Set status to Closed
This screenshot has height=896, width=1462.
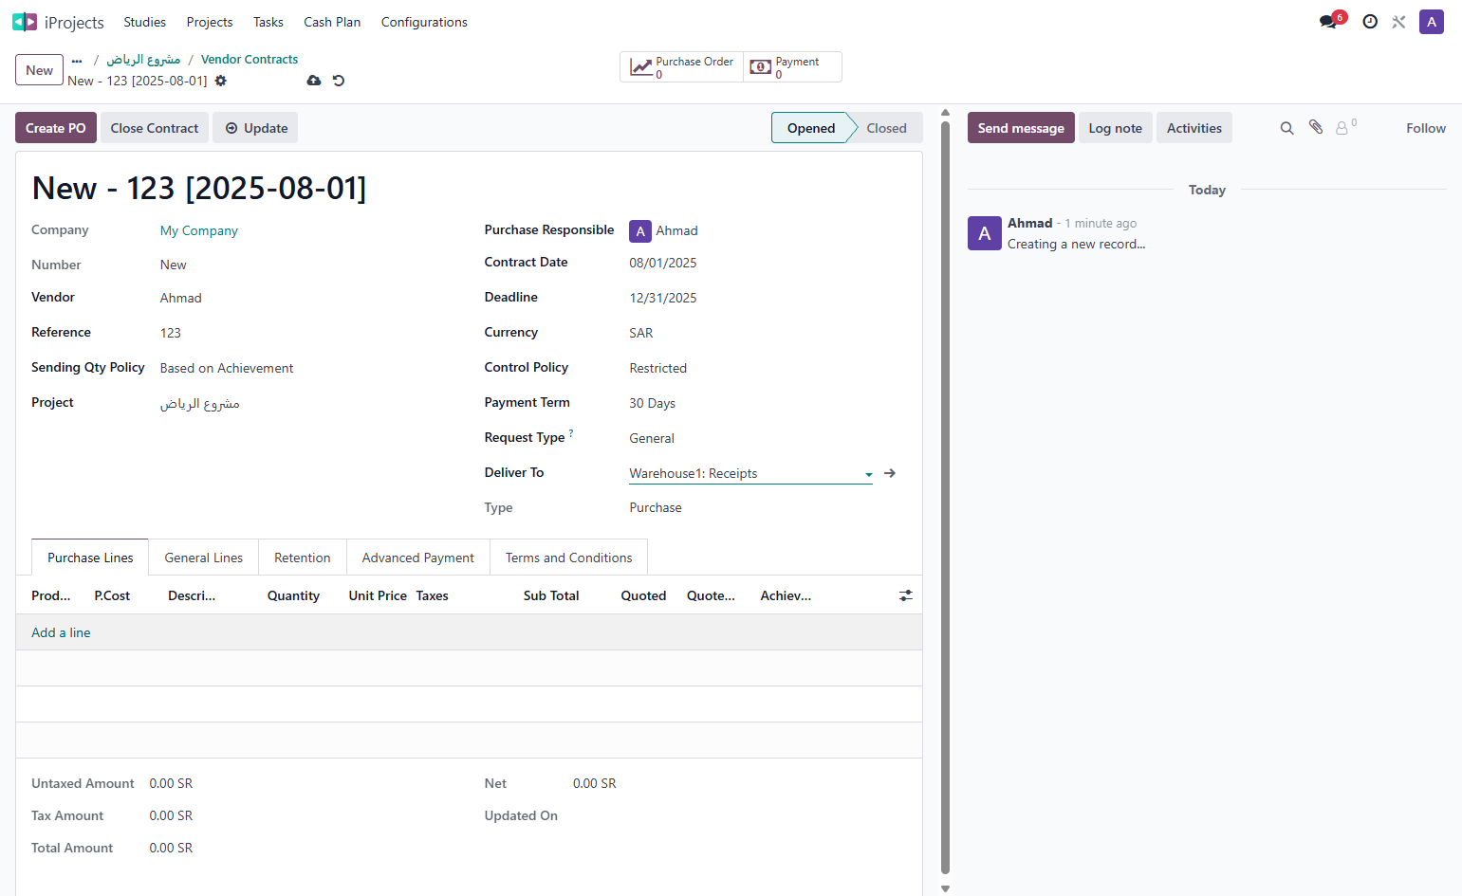tap(886, 128)
